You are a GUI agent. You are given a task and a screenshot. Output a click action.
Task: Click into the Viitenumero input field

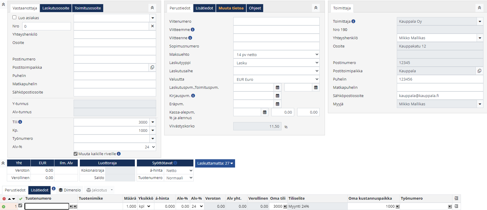(x=276, y=21)
